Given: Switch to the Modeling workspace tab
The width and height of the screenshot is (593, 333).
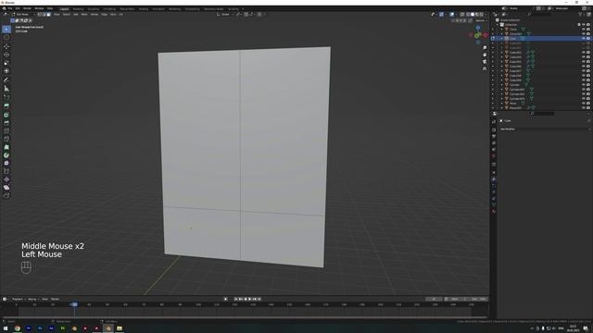Looking at the screenshot, I should tap(78, 8).
